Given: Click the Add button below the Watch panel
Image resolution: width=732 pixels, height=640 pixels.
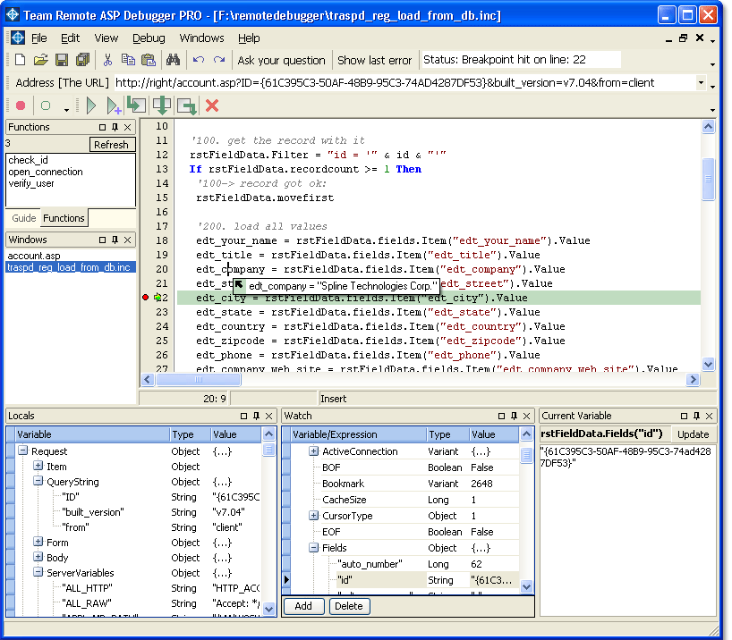Looking at the screenshot, I should click(x=303, y=606).
